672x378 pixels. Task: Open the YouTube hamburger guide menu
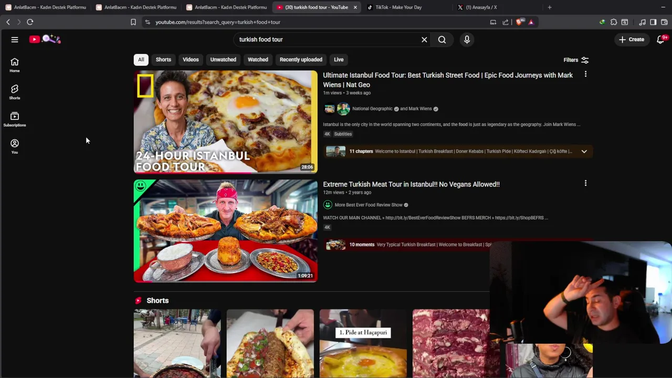click(x=15, y=39)
